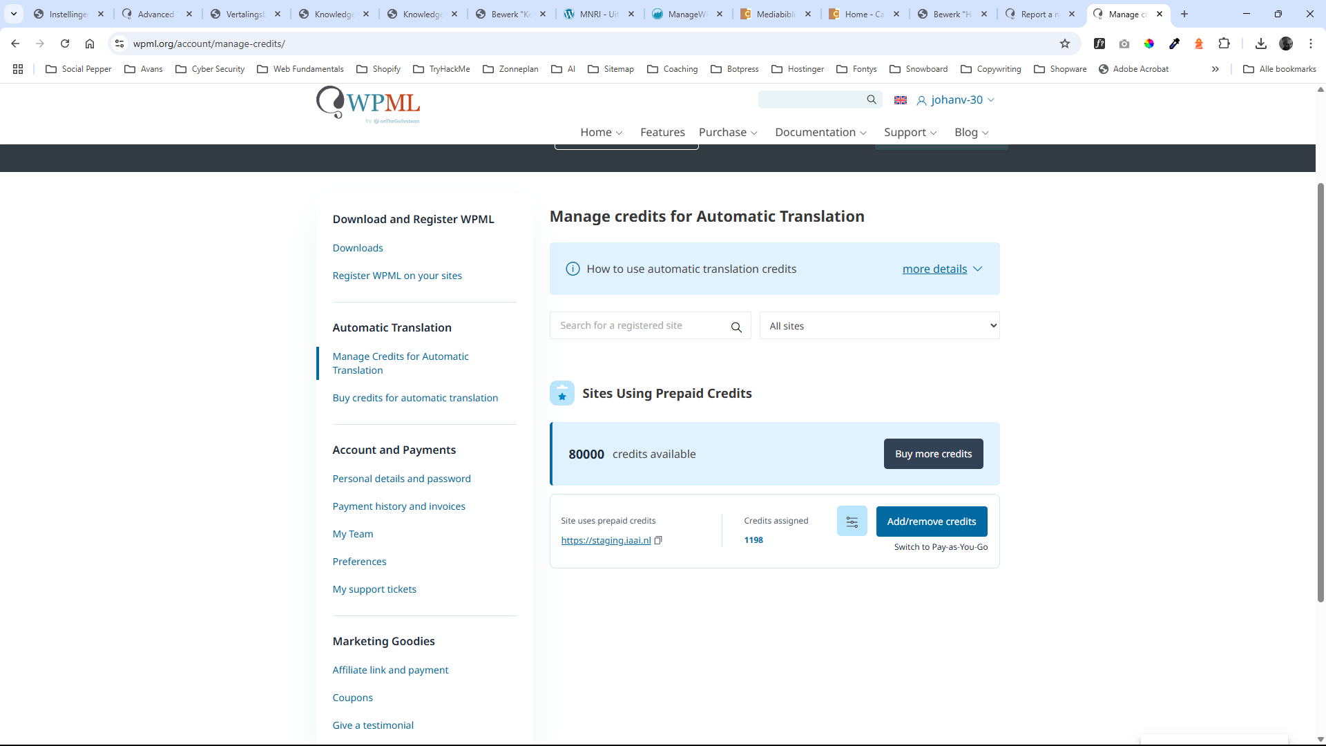Click the info icon in credits help box
Screen dimensions: 1326x746
tap(573, 269)
